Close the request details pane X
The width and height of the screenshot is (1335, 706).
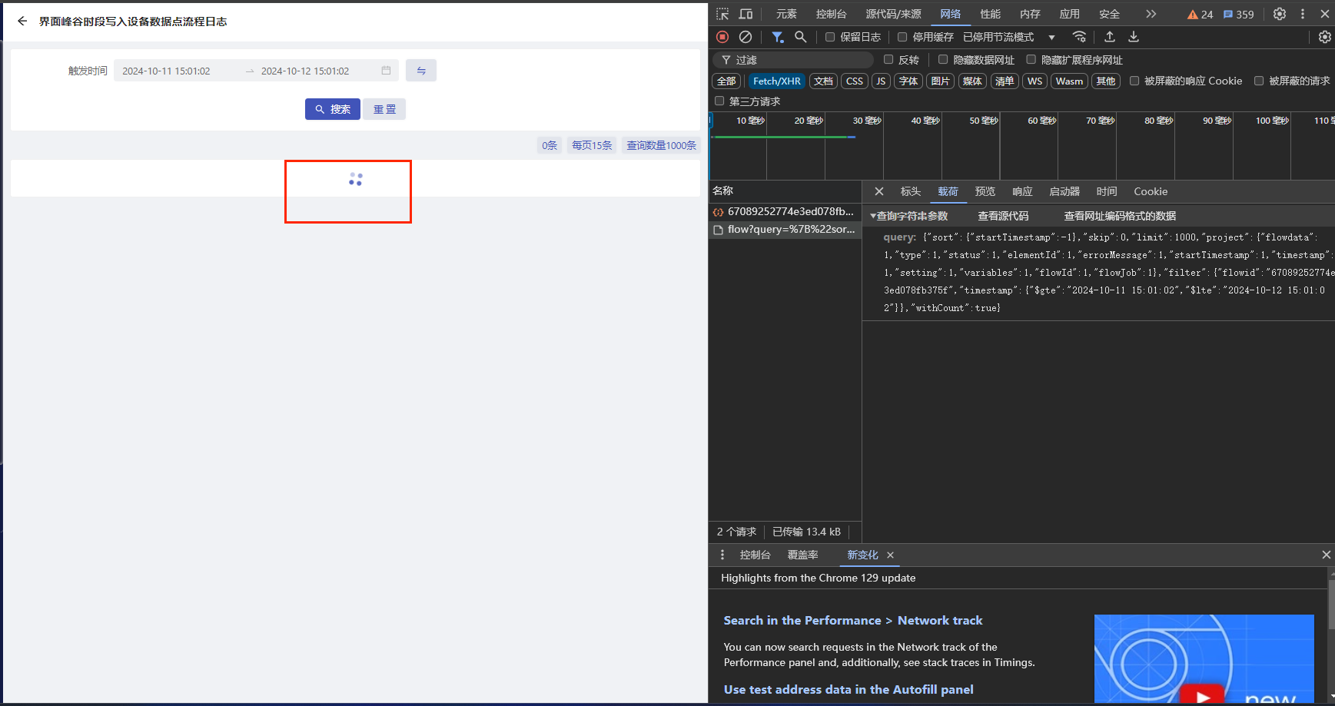(879, 191)
